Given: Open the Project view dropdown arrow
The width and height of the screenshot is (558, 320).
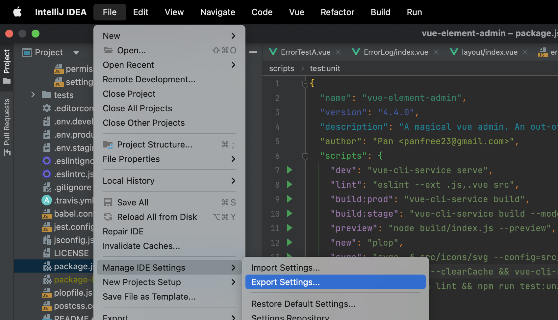Looking at the screenshot, I should [76, 53].
